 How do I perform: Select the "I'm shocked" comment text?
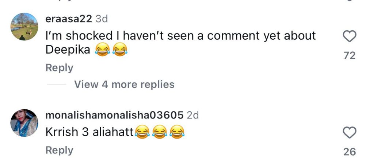pos(180,36)
